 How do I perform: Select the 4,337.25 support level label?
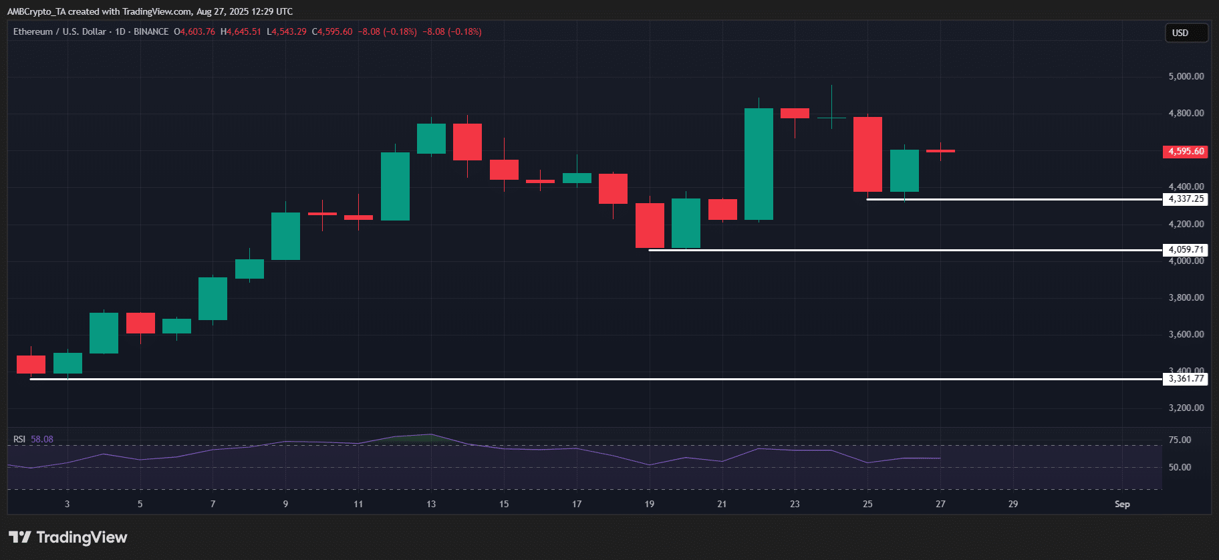1186,199
